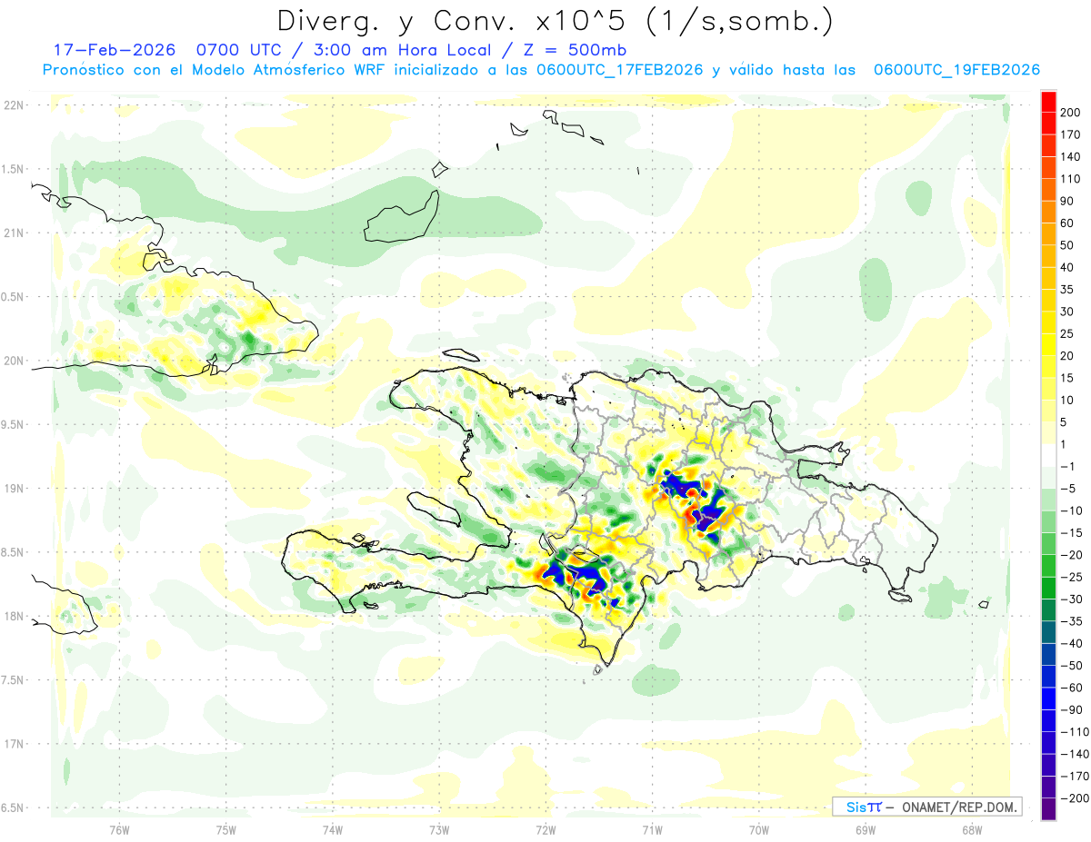Click the '19N' latitude label
The width and height of the screenshot is (1091, 842).
click(13, 488)
